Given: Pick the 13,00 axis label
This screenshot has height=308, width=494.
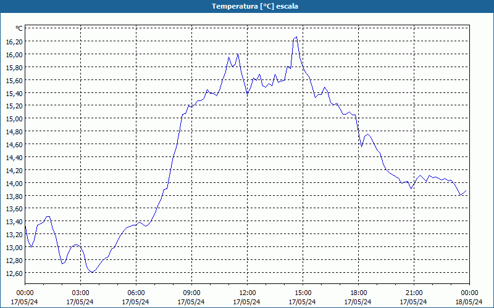Looking at the screenshot, I should tap(14, 248).
